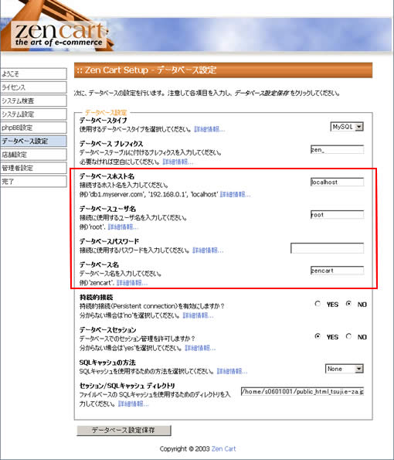394x460 pixels.
Task: Select NO for database sessions
Action: [x=348, y=336]
